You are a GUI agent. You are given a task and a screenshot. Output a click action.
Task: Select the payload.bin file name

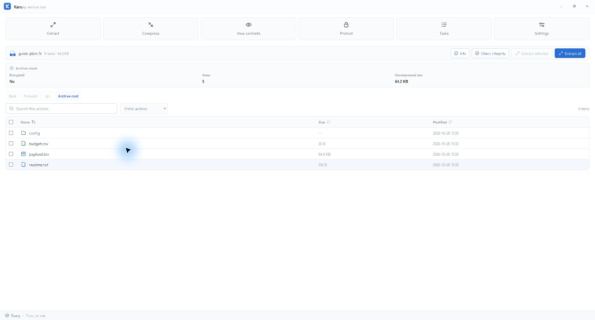tap(39, 154)
